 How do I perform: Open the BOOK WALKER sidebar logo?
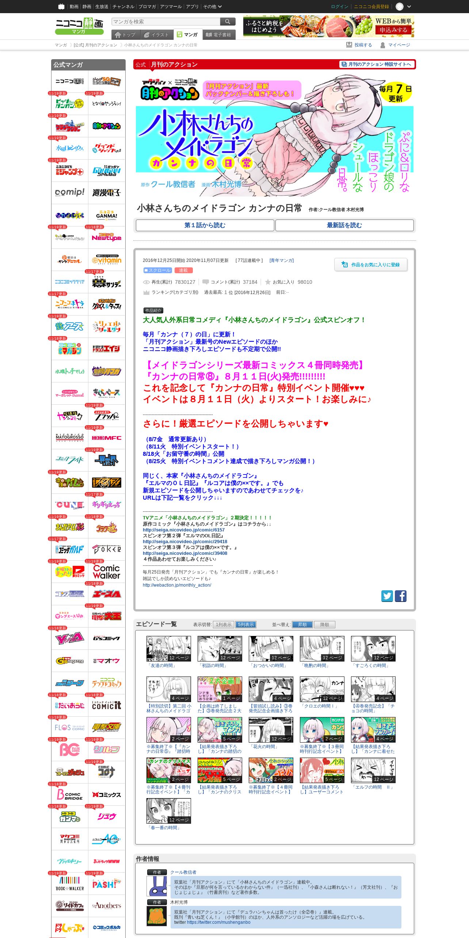click(x=70, y=883)
